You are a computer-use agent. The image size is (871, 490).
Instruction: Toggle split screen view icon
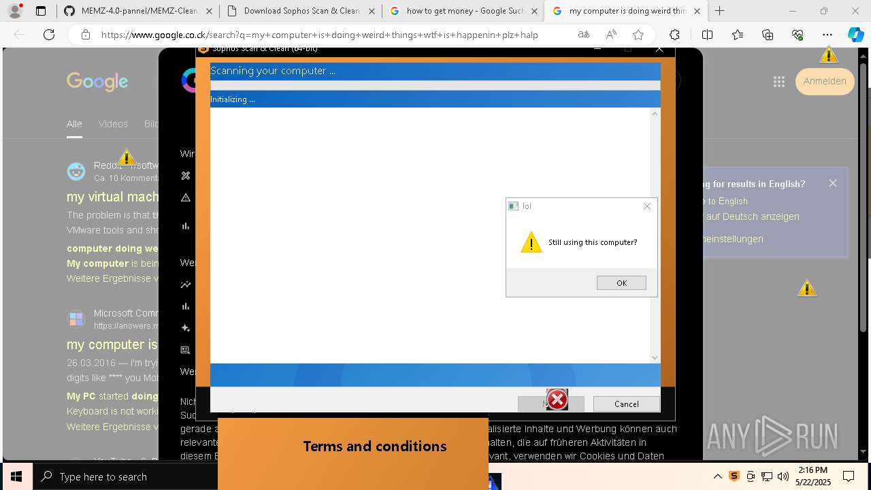tap(708, 35)
